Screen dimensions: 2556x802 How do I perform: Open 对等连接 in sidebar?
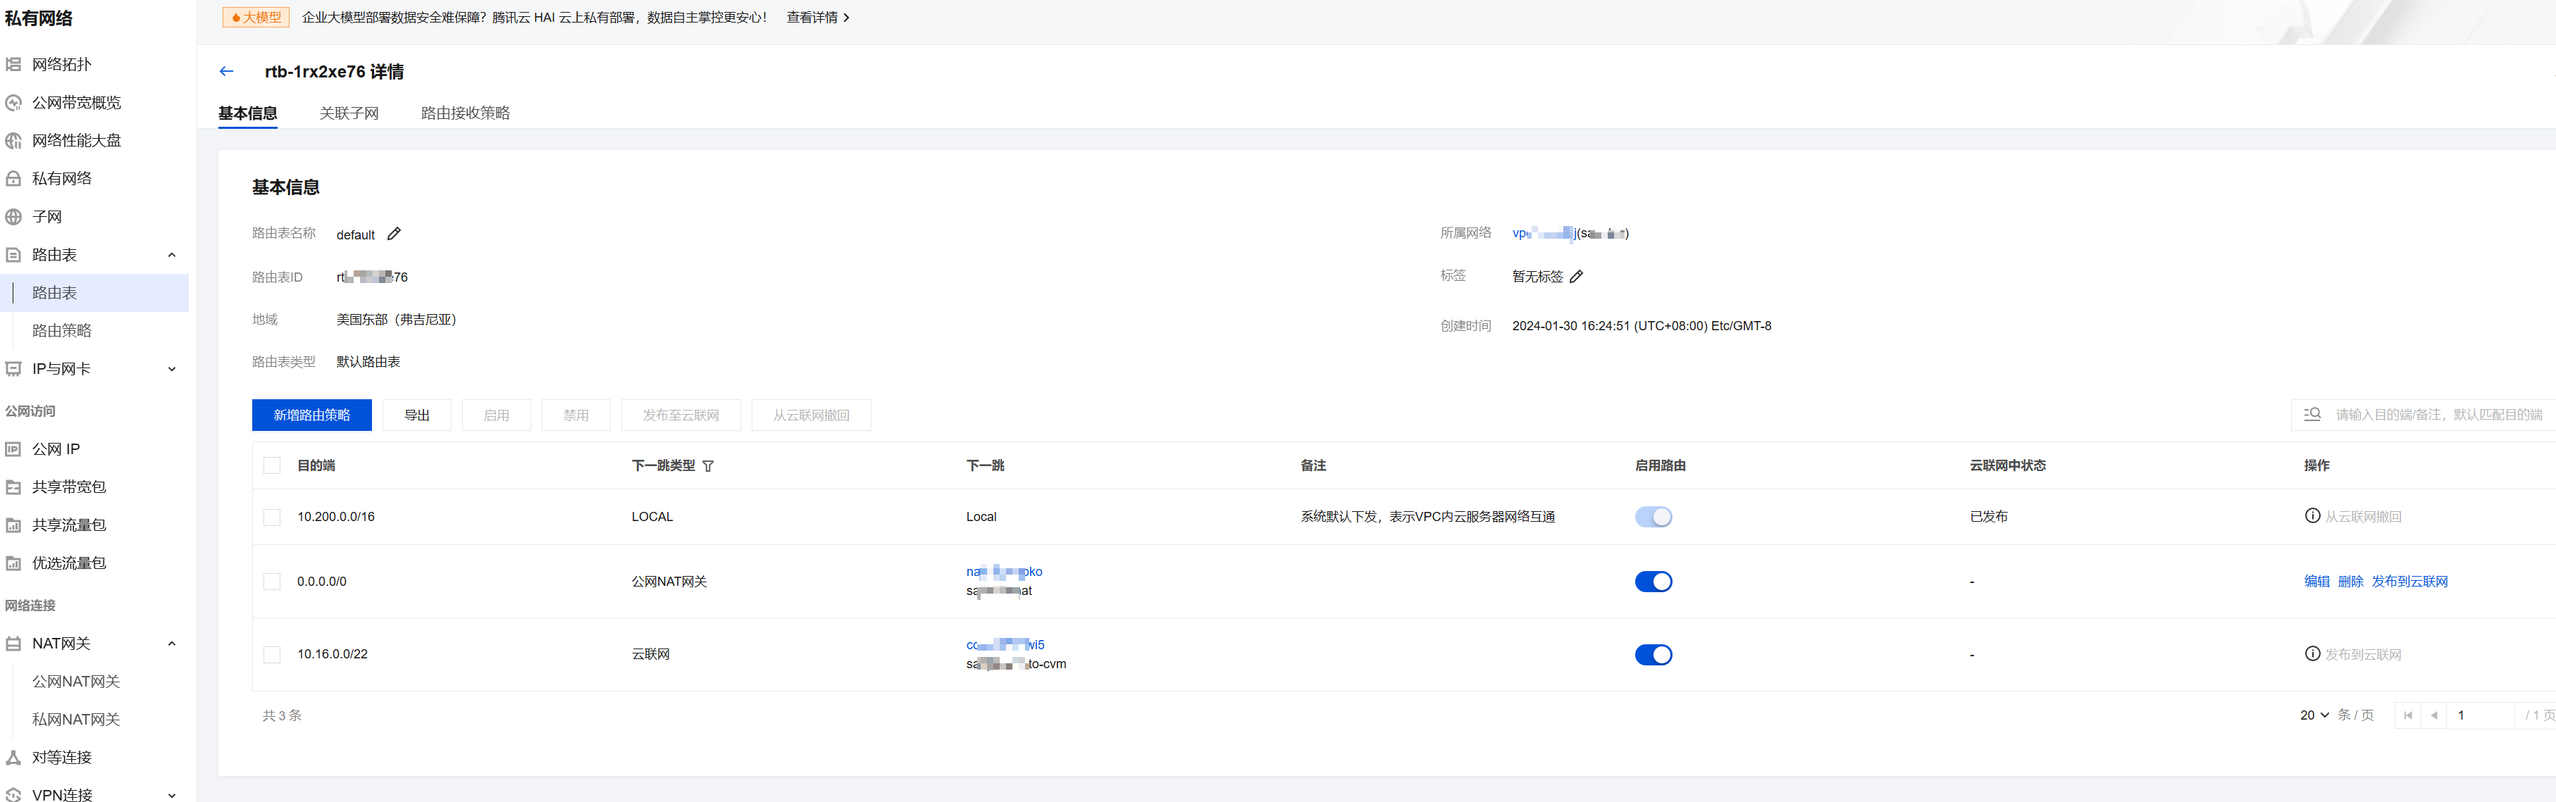point(61,756)
